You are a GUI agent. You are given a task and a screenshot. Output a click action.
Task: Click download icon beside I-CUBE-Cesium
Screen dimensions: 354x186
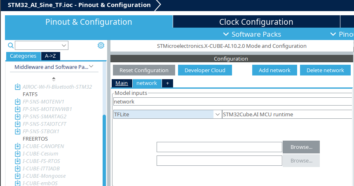[18, 154]
